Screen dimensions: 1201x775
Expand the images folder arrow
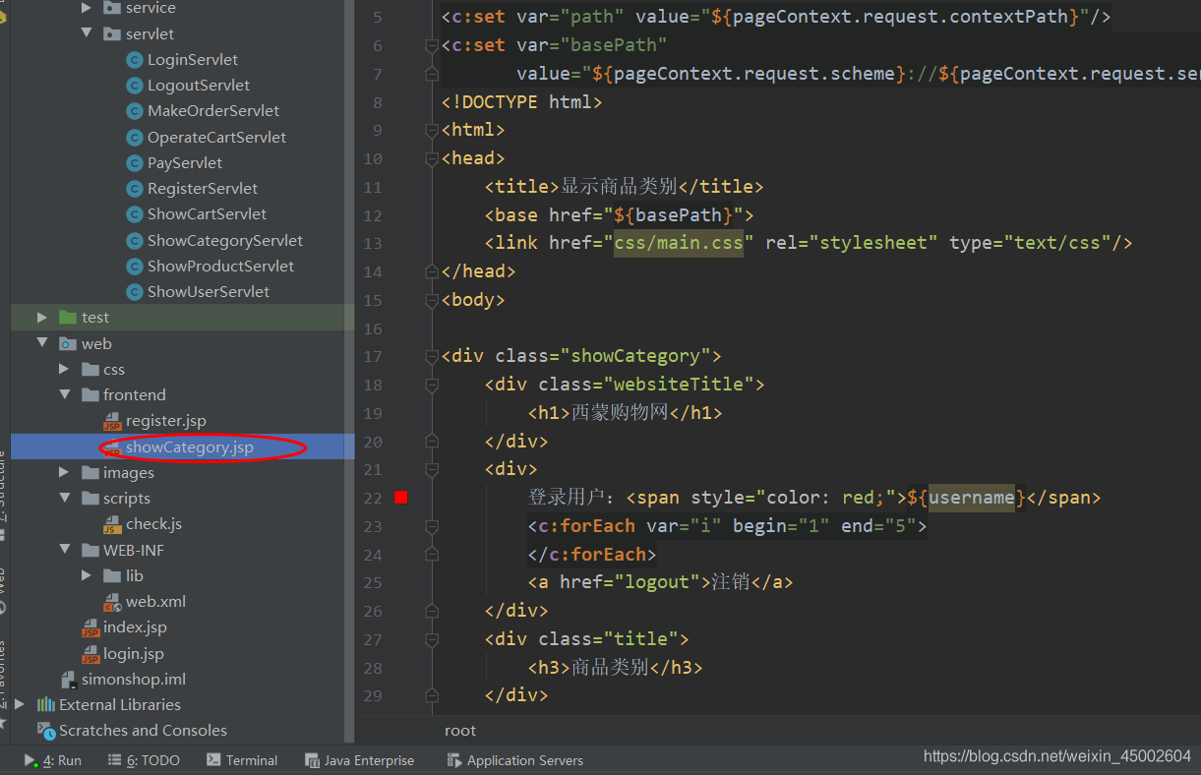(65, 473)
